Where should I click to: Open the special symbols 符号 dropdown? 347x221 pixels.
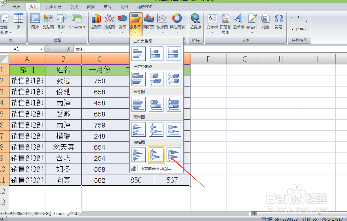point(299,29)
